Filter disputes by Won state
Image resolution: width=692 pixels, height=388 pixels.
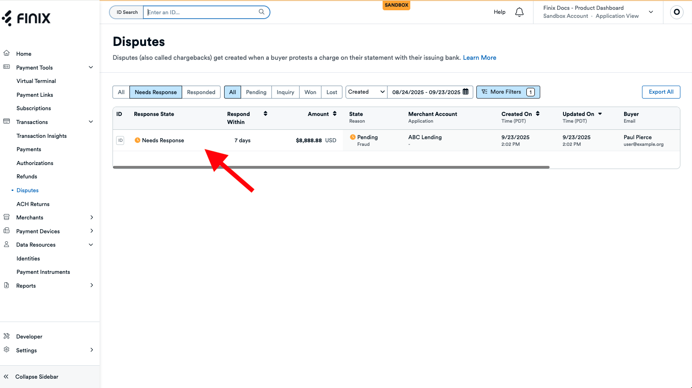point(310,92)
